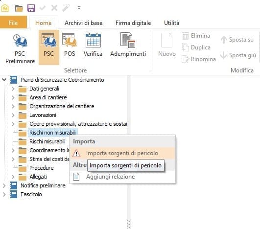Image resolution: width=260 pixels, height=229 pixels.
Task: Click the yellow home icon in quick toolbar
Action: click(5, 8)
